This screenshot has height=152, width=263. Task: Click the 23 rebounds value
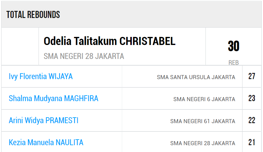pyautogui.click(x=252, y=98)
